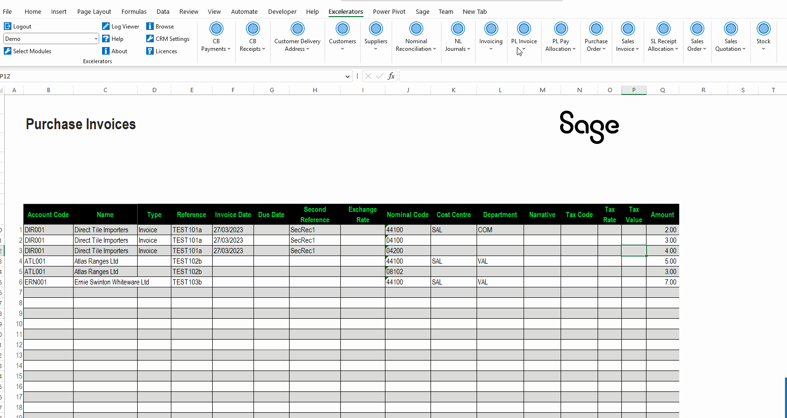The image size is (787, 418).
Task: Switch to the Developer tab
Action: (x=282, y=11)
